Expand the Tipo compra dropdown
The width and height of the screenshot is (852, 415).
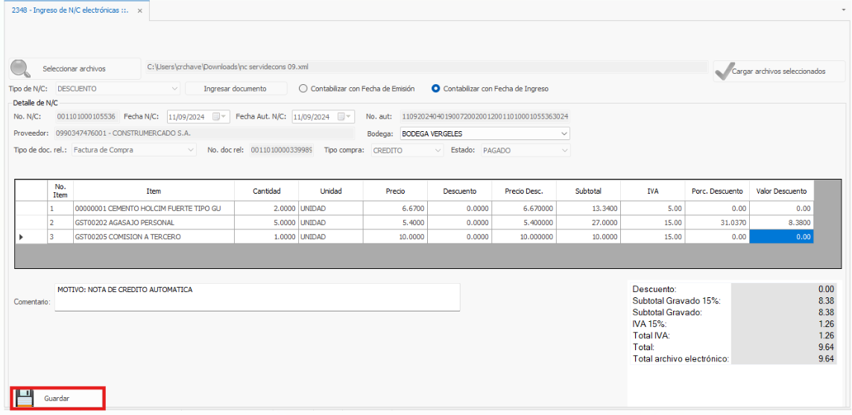coord(438,150)
